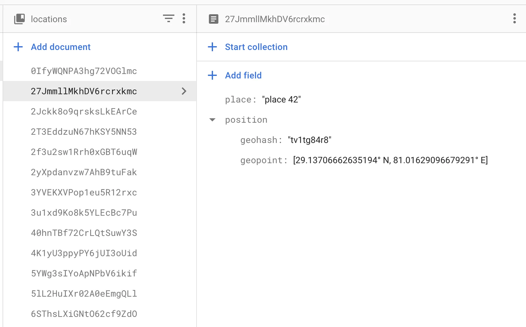
Task: Open the filter list icon
Action: click(x=168, y=18)
